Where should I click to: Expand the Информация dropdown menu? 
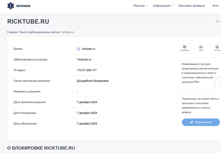coord(163,6)
